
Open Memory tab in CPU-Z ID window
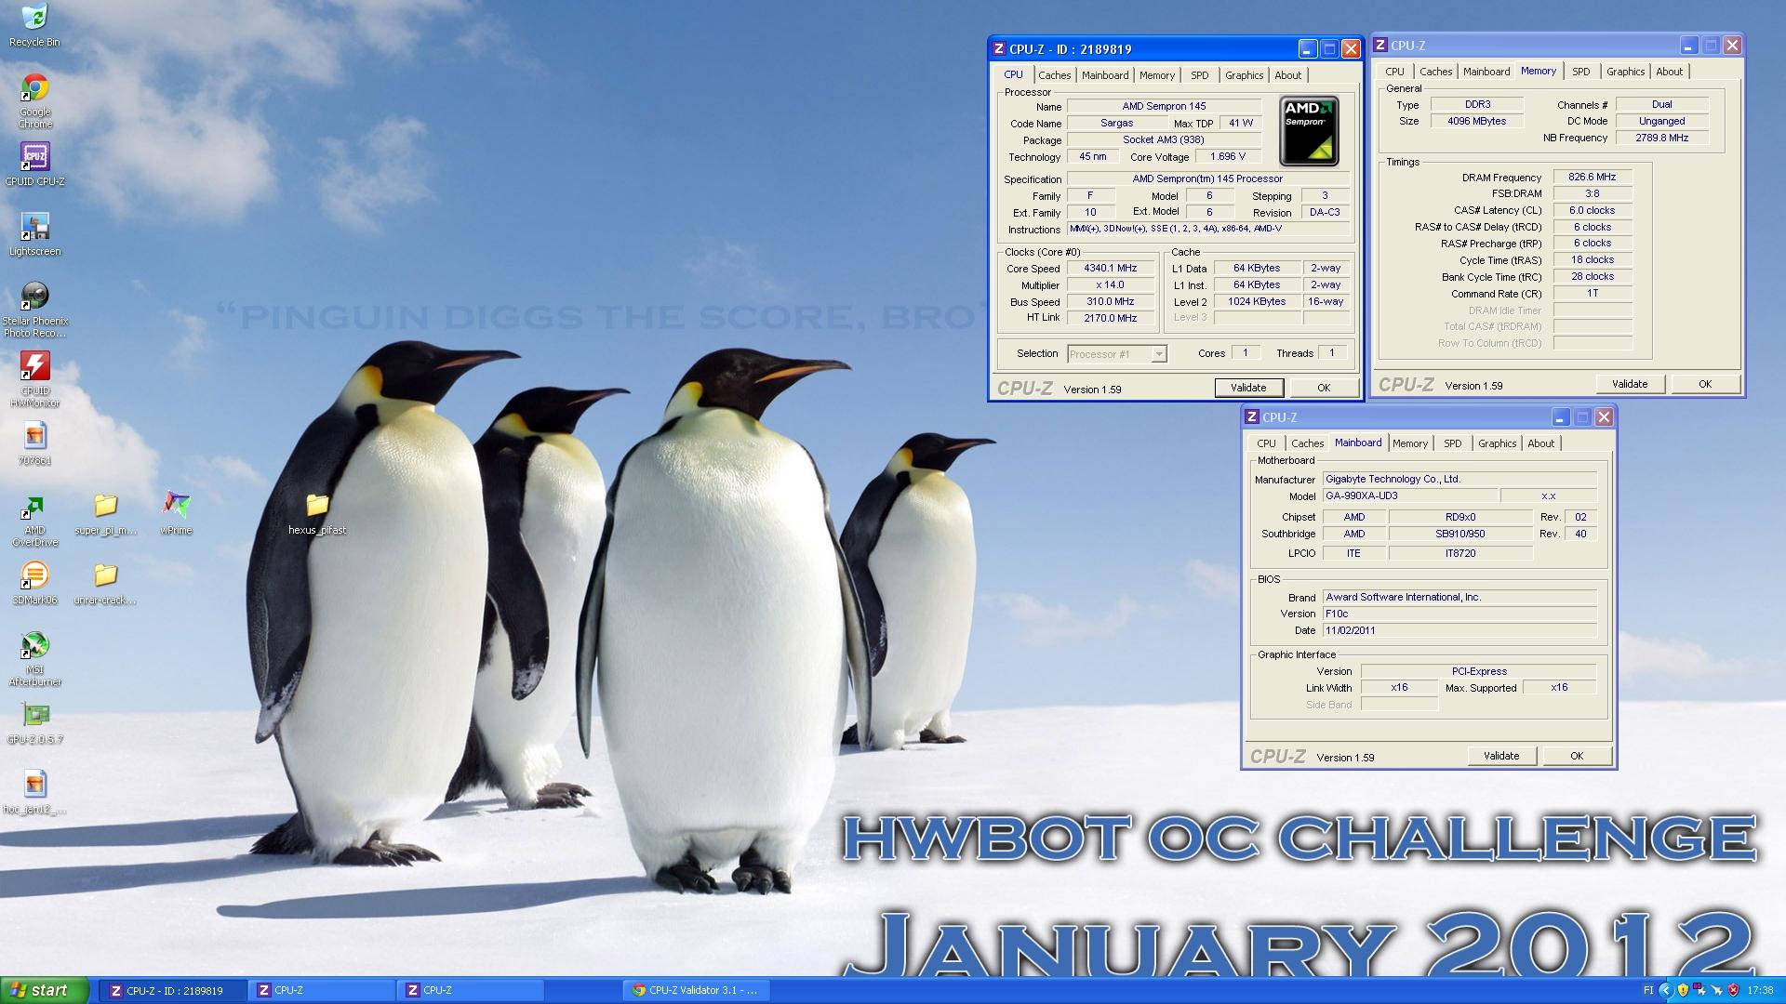click(1157, 75)
